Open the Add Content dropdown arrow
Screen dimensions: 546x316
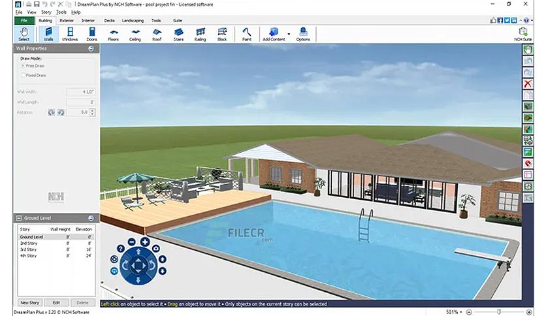point(289,34)
